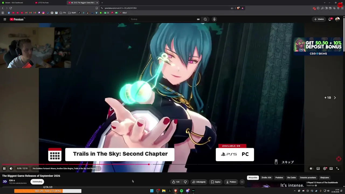Screen dimensions: 345x194
Task: Open the CSGO Skins deposit bonus banner
Action: pyautogui.click(x=318, y=47)
